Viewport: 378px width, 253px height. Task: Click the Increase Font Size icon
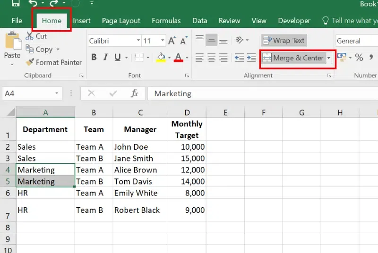pyautogui.click(x=172, y=41)
